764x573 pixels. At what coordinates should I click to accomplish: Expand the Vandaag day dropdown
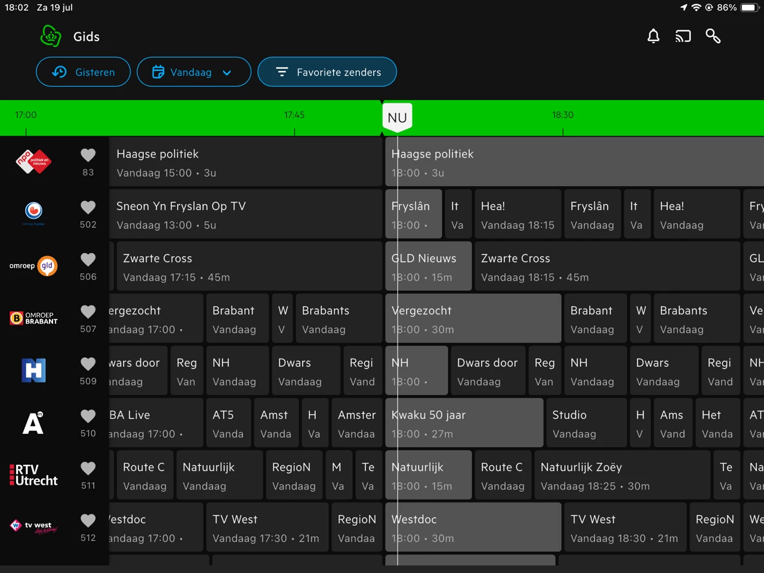tap(194, 72)
